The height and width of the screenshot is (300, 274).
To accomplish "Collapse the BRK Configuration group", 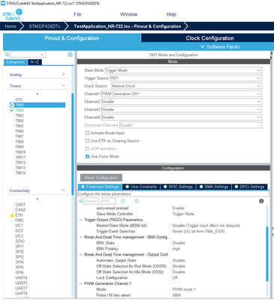I will 81,237.
